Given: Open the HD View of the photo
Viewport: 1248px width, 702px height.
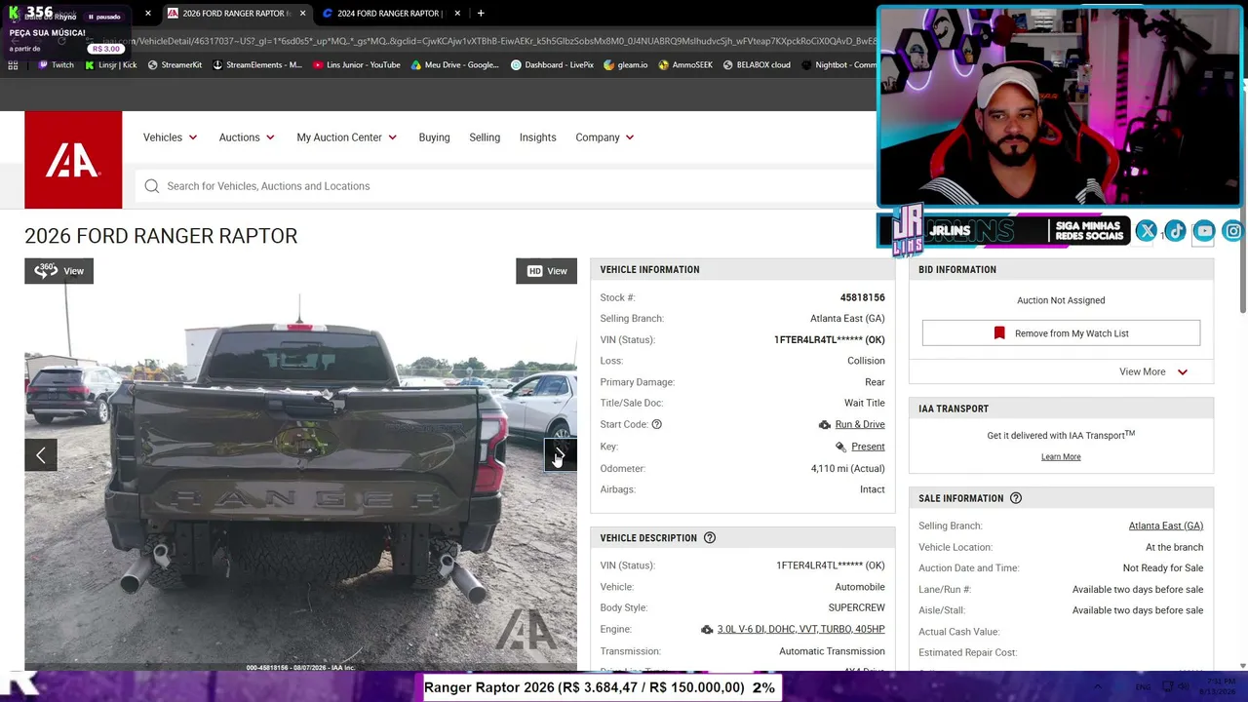Looking at the screenshot, I should point(546,271).
